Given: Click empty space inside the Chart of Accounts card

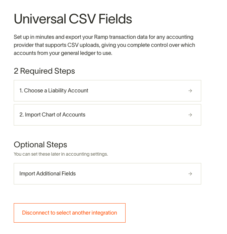Looking at the screenshot, I should [x=137, y=115].
